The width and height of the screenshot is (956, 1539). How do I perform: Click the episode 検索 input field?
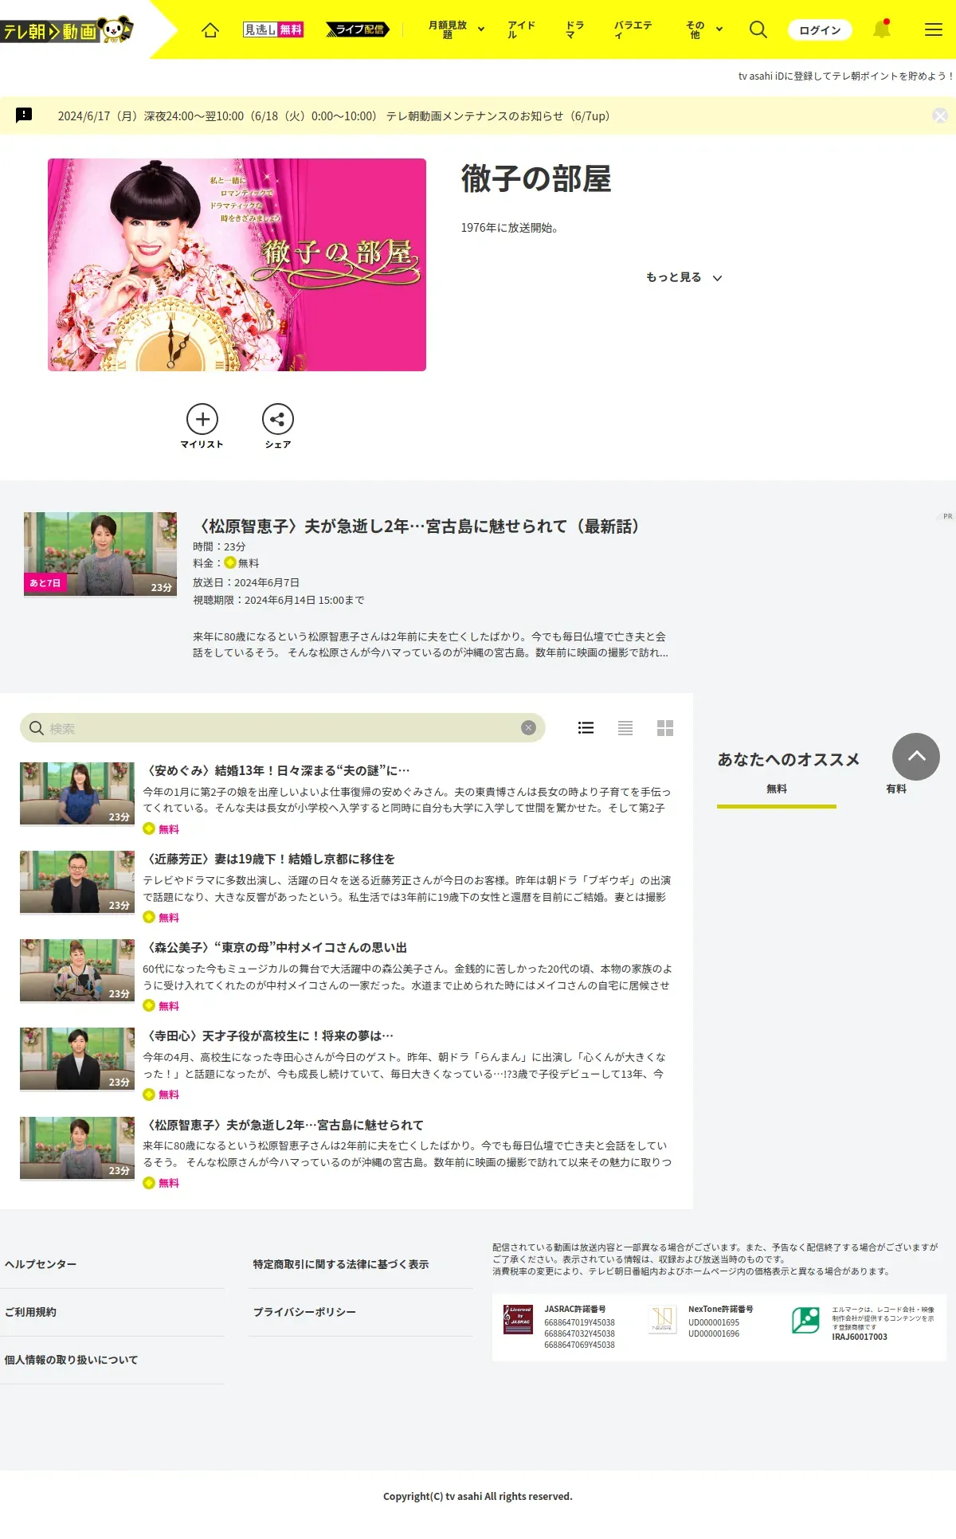(283, 728)
